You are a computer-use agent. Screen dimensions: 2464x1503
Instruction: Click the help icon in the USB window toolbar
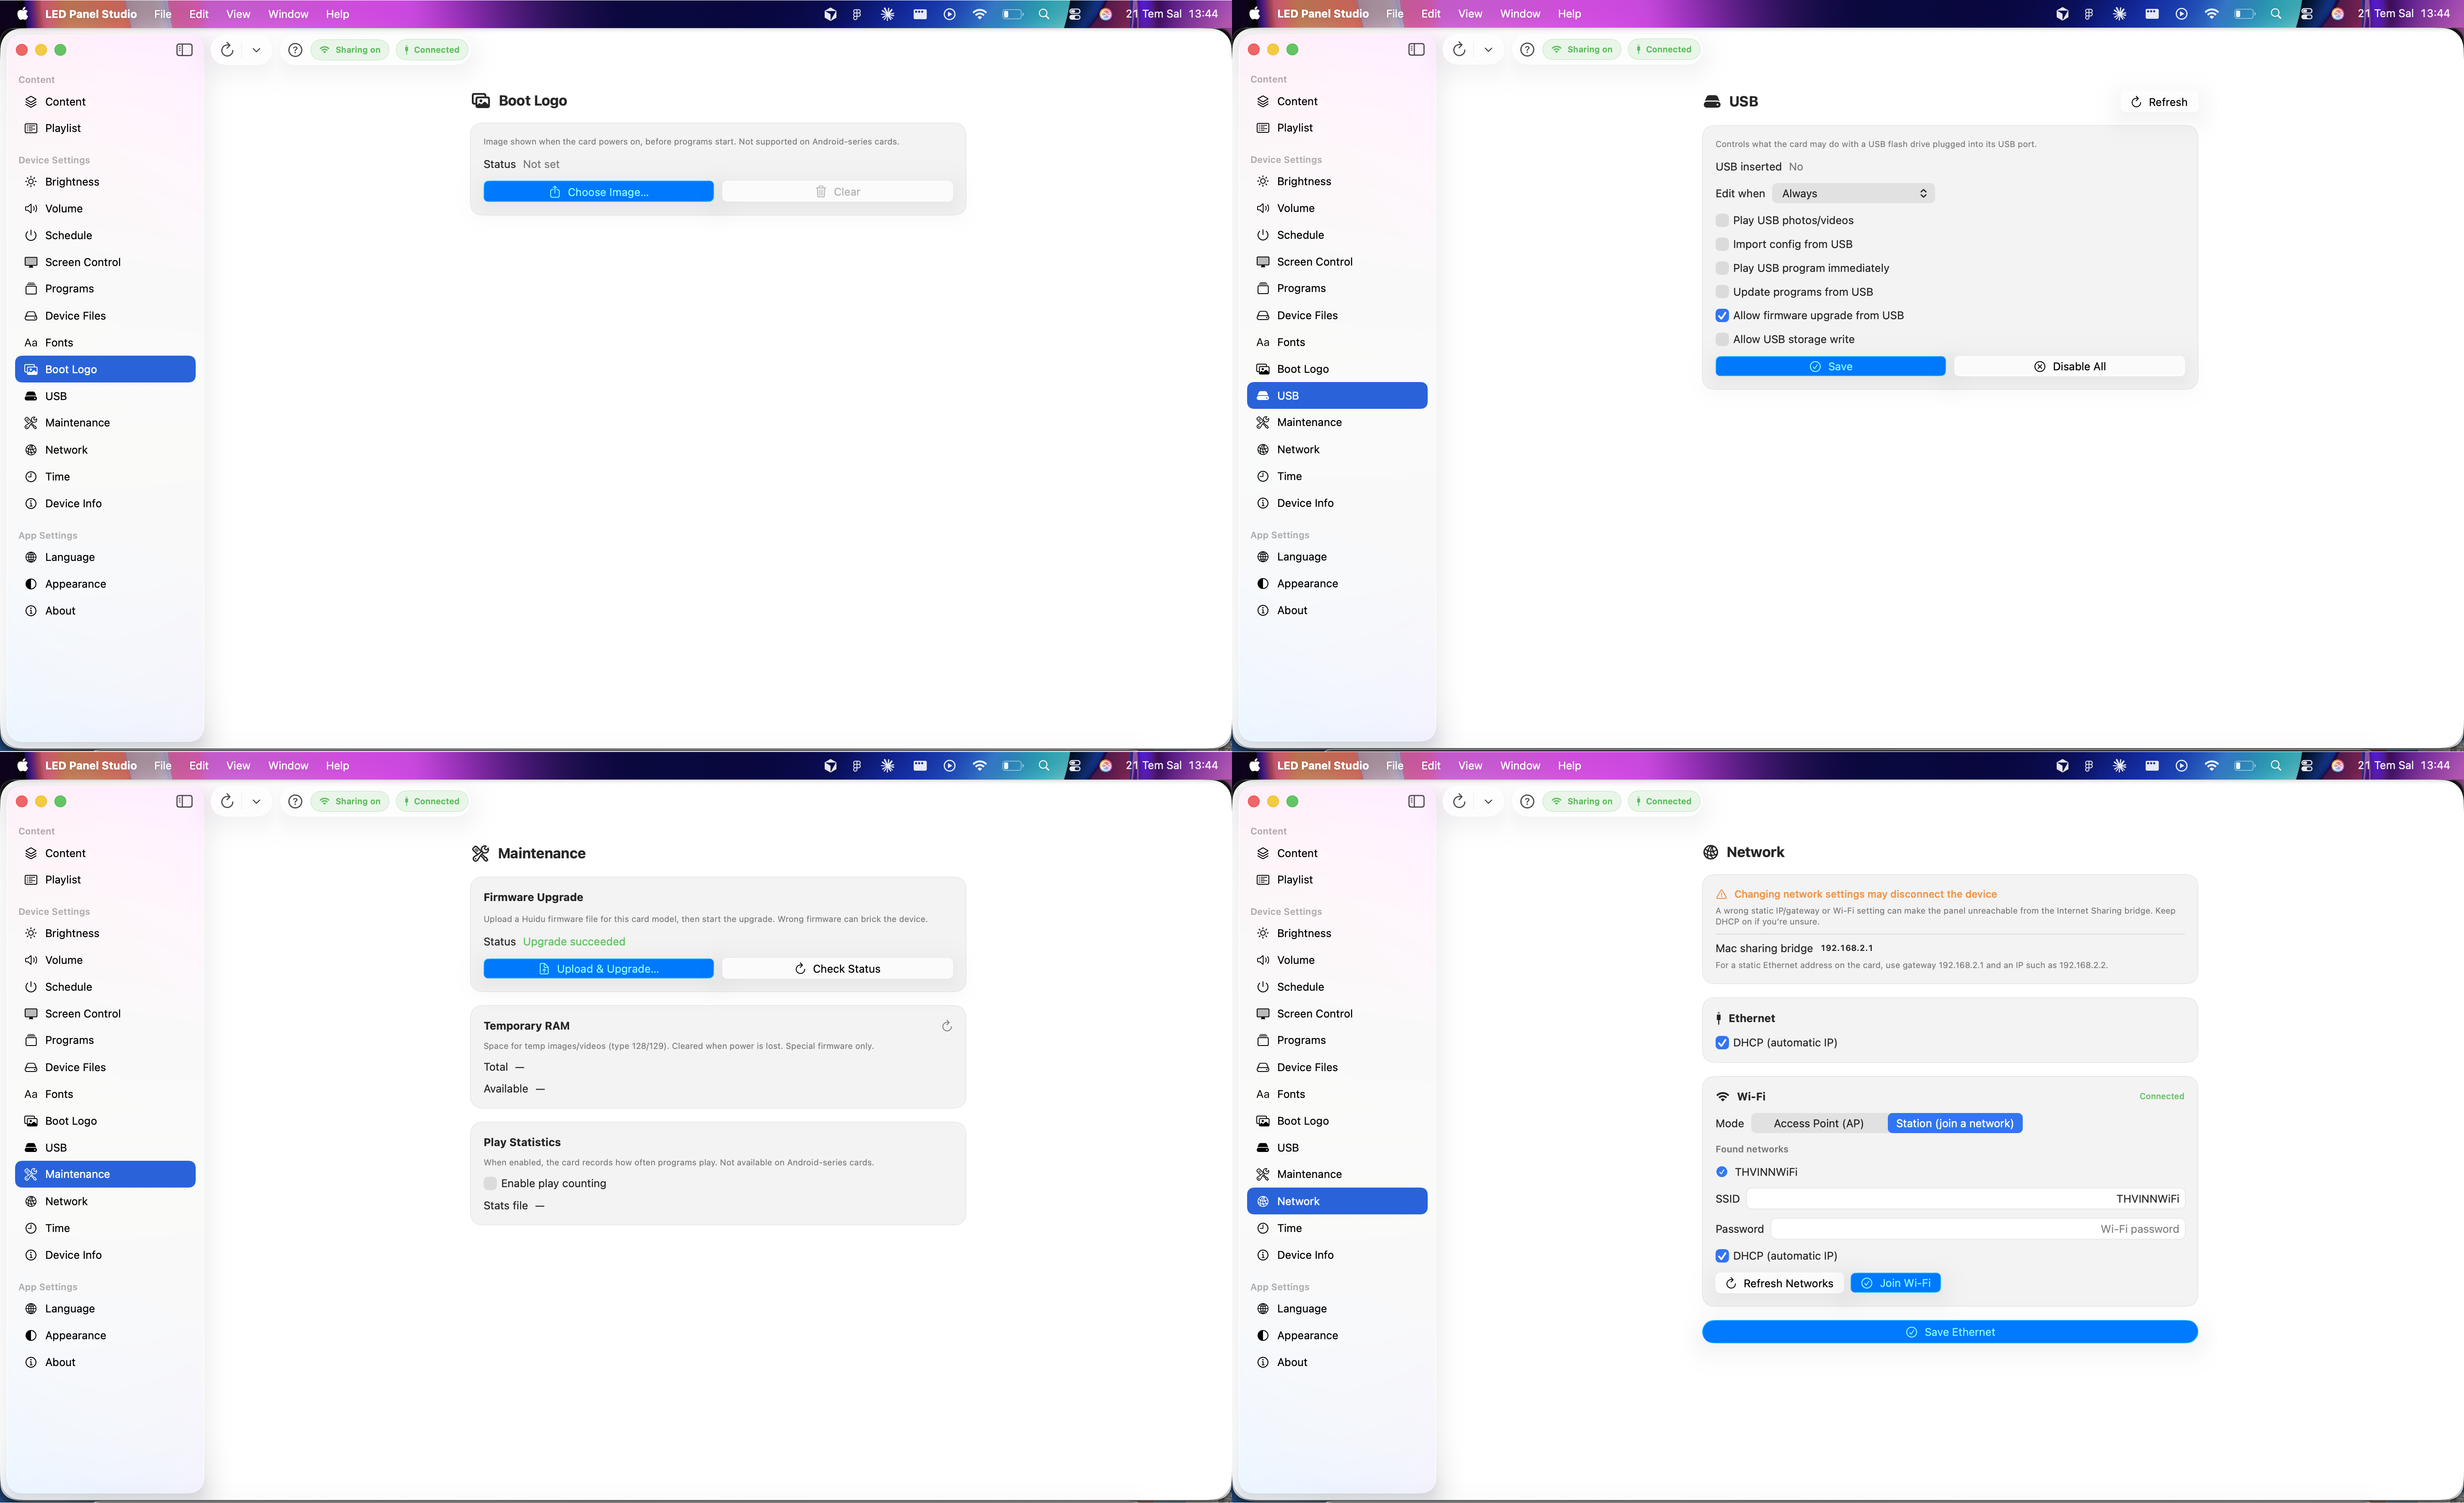point(1527,50)
